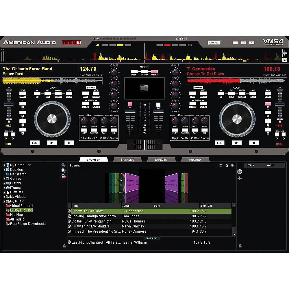The width and height of the screenshot is (289, 289).
Task: Hit the CUE button on right deck
Action: pyautogui.click(x=220, y=143)
